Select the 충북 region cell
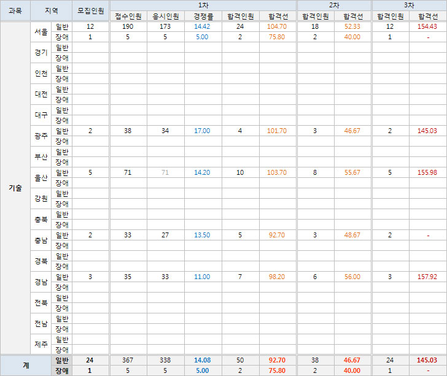This screenshot has height=376, width=447. pos(41,220)
